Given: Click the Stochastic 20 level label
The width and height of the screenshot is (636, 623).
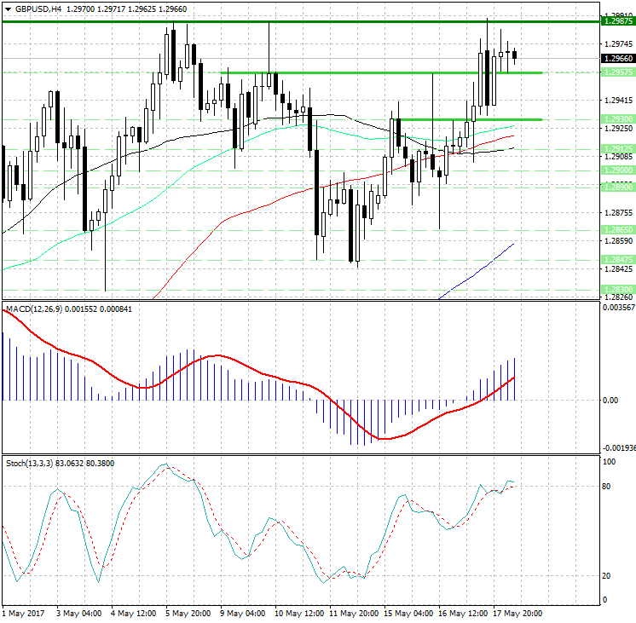Looking at the screenshot, I should (x=608, y=575).
